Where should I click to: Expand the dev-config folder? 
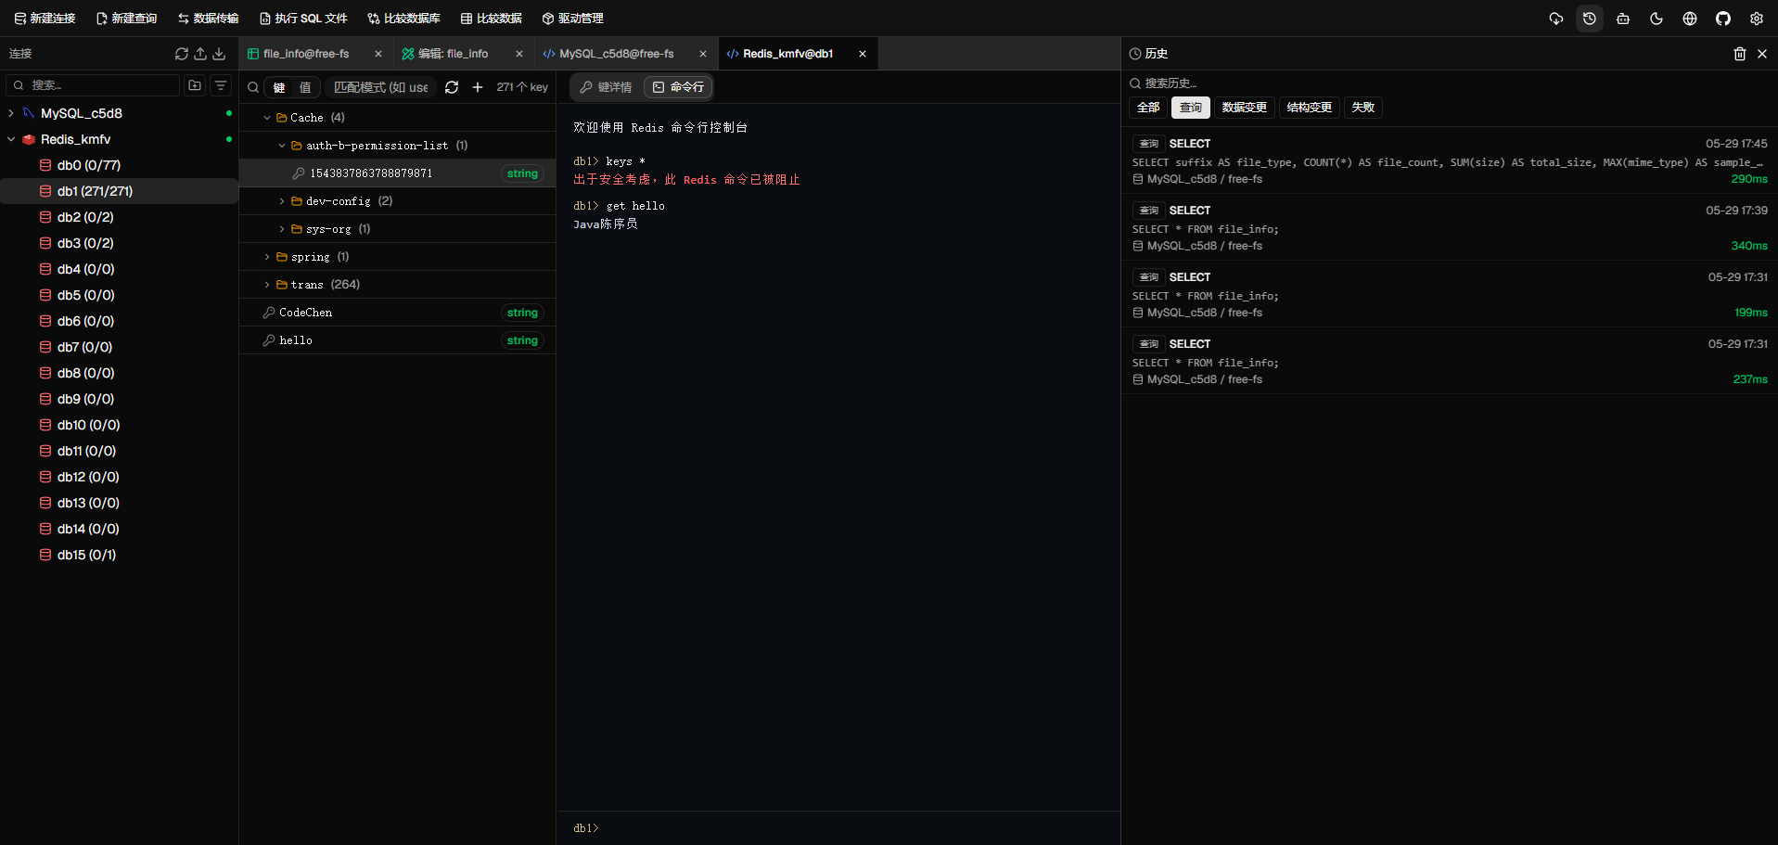pos(282,201)
